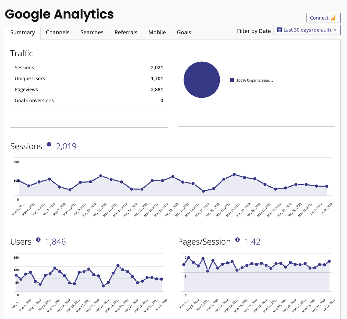Click the Pageviews row label

pyautogui.click(x=26, y=90)
